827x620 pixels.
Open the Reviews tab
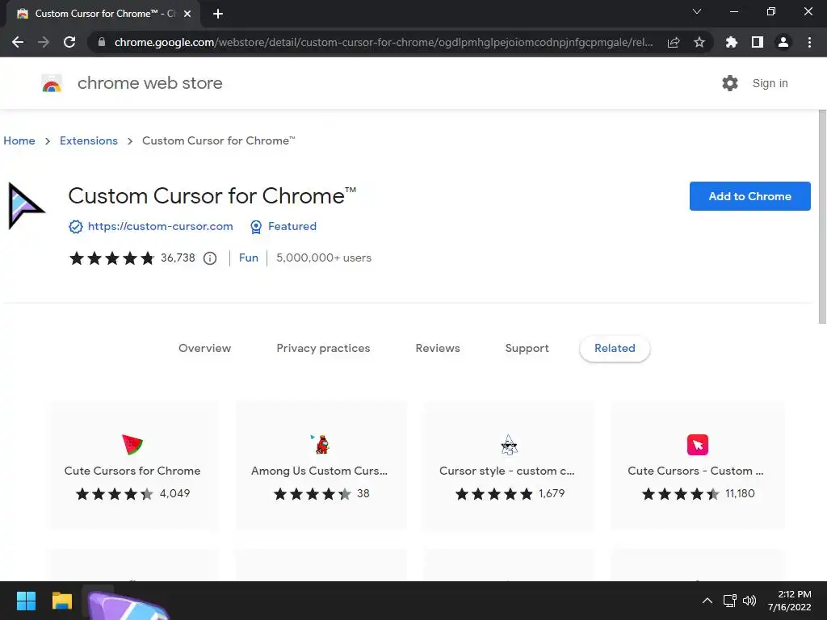point(438,349)
